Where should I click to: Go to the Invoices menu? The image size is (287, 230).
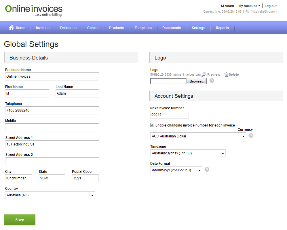point(43,28)
